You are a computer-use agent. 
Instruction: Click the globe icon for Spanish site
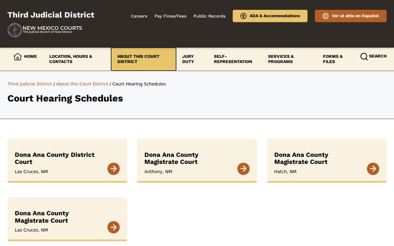coord(326,16)
